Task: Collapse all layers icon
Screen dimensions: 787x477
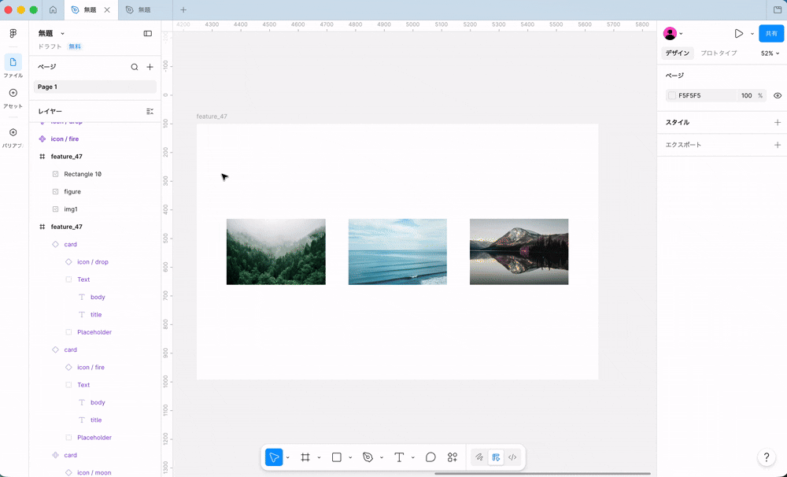Action: point(150,112)
